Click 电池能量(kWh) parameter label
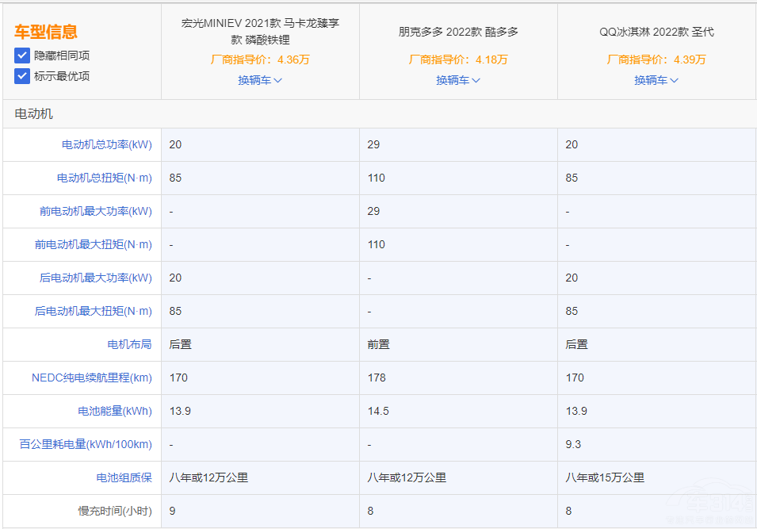 click(x=115, y=411)
